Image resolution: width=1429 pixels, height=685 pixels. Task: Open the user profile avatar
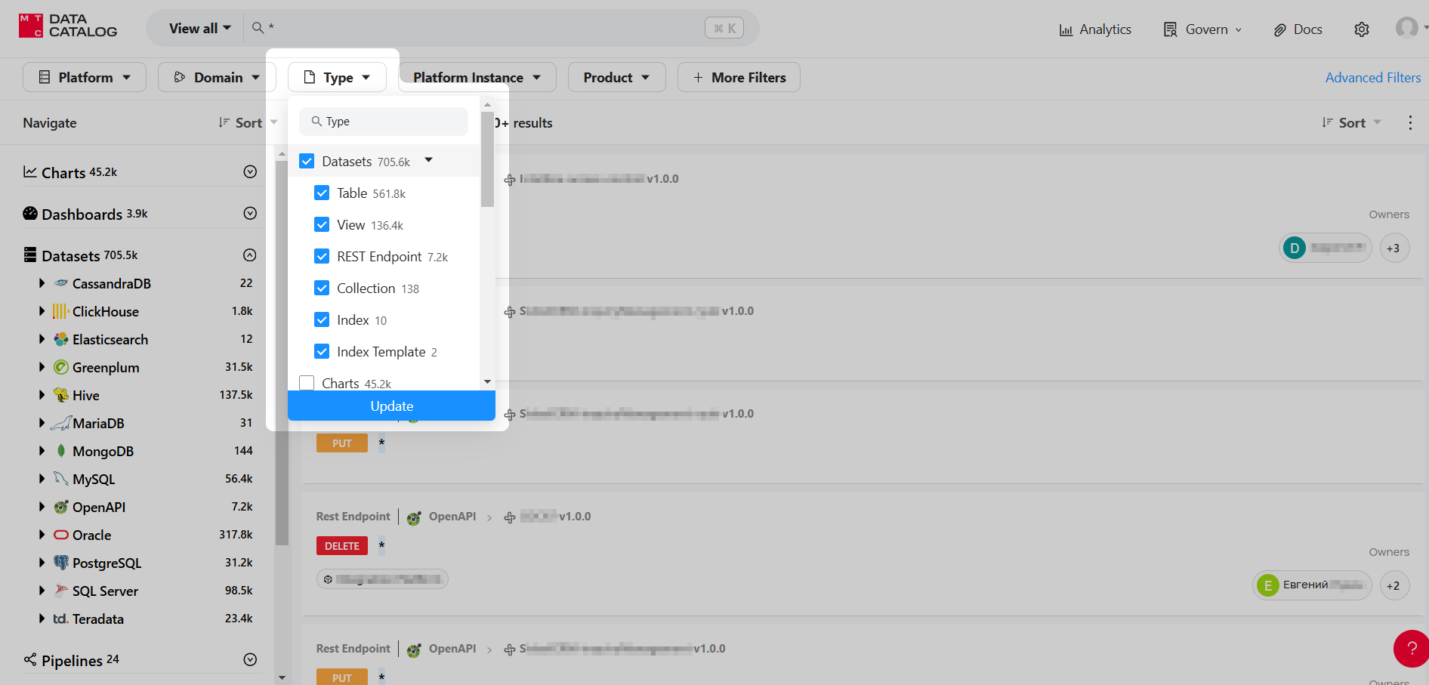(x=1406, y=28)
